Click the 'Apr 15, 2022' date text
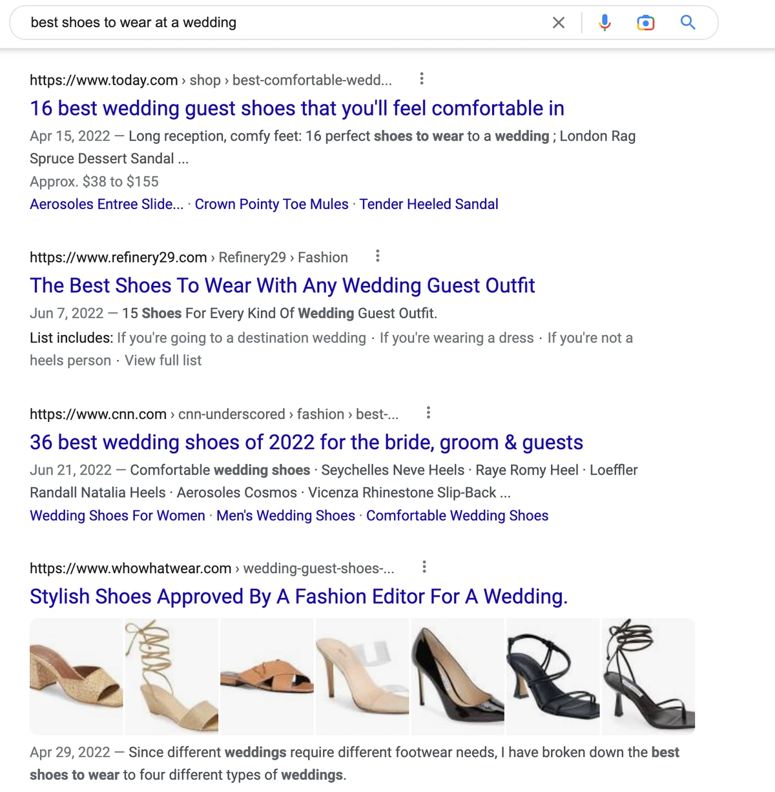775x792 pixels. [70, 136]
